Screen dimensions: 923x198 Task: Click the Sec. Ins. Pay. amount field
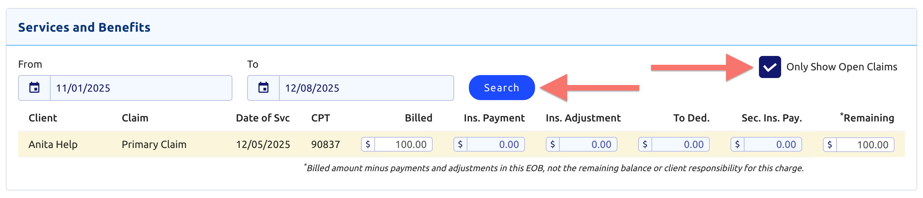tap(773, 144)
